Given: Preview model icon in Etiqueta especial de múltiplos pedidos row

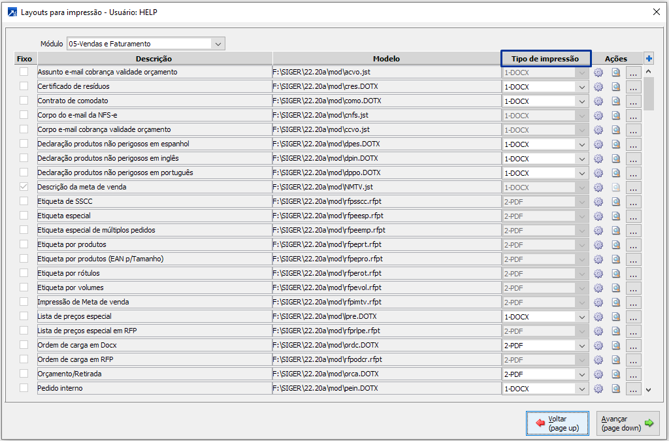Looking at the screenshot, I should tap(615, 231).
